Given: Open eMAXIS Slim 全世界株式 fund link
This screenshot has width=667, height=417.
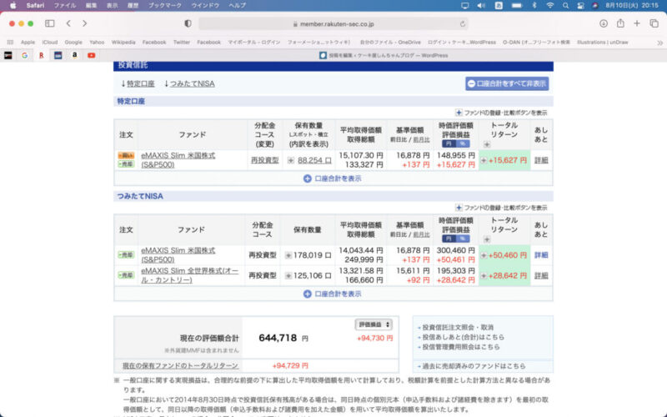Looking at the screenshot, I should [x=190, y=275].
